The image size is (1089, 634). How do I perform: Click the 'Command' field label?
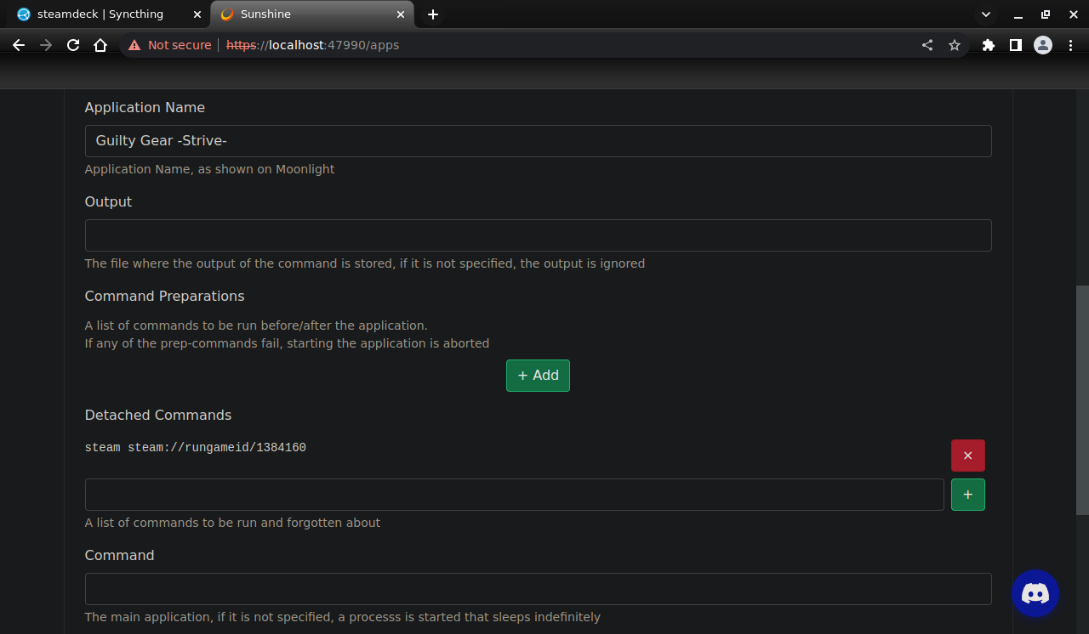tap(119, 555)
